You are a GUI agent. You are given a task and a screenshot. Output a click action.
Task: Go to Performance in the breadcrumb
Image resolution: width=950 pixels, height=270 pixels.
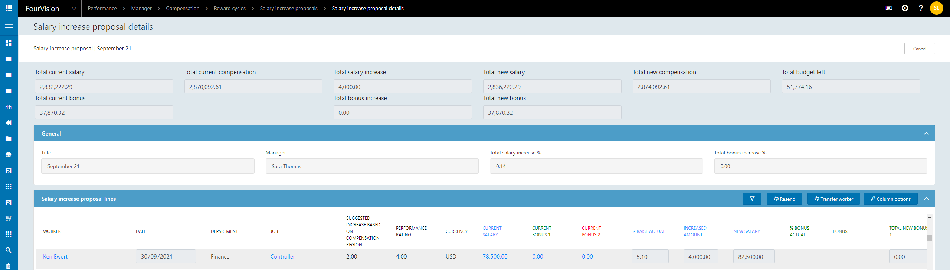point(102,8)
